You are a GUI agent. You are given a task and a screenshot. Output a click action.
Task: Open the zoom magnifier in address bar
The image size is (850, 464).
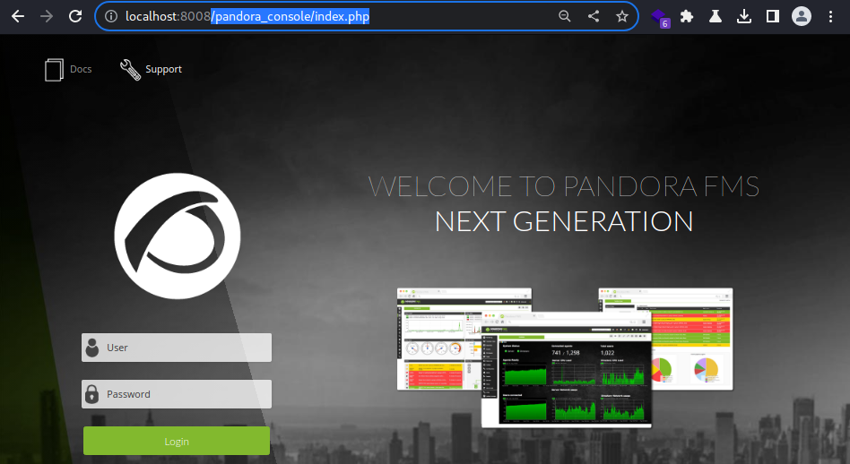click(x=564, y=16)
